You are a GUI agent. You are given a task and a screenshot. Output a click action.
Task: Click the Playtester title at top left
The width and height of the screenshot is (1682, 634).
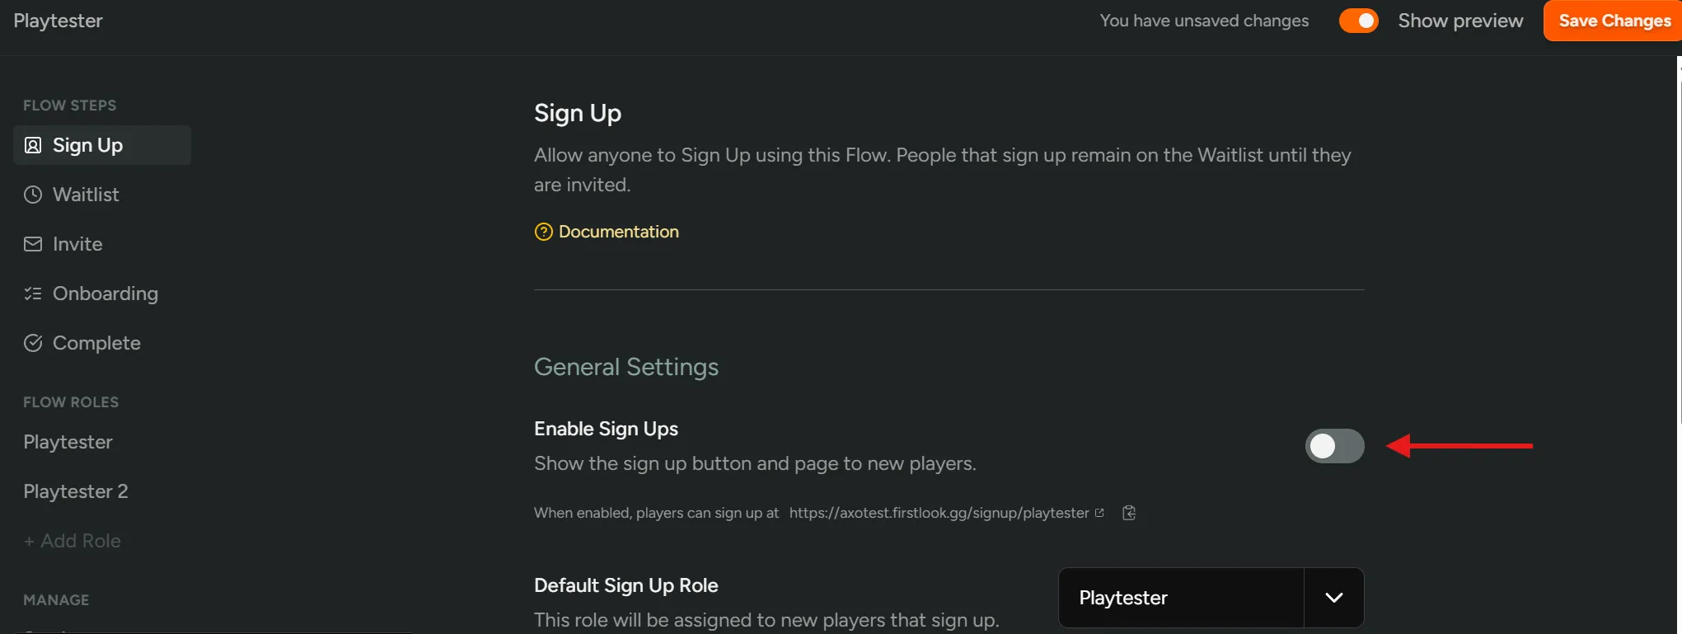click(59, 21)
